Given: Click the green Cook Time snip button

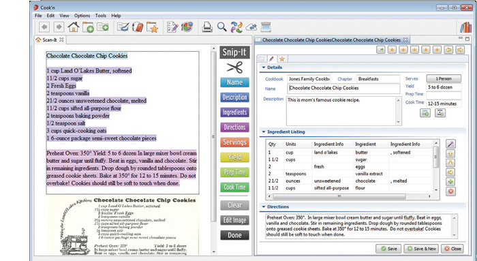Looking at the screenshot, I should (x=234, y=187).
